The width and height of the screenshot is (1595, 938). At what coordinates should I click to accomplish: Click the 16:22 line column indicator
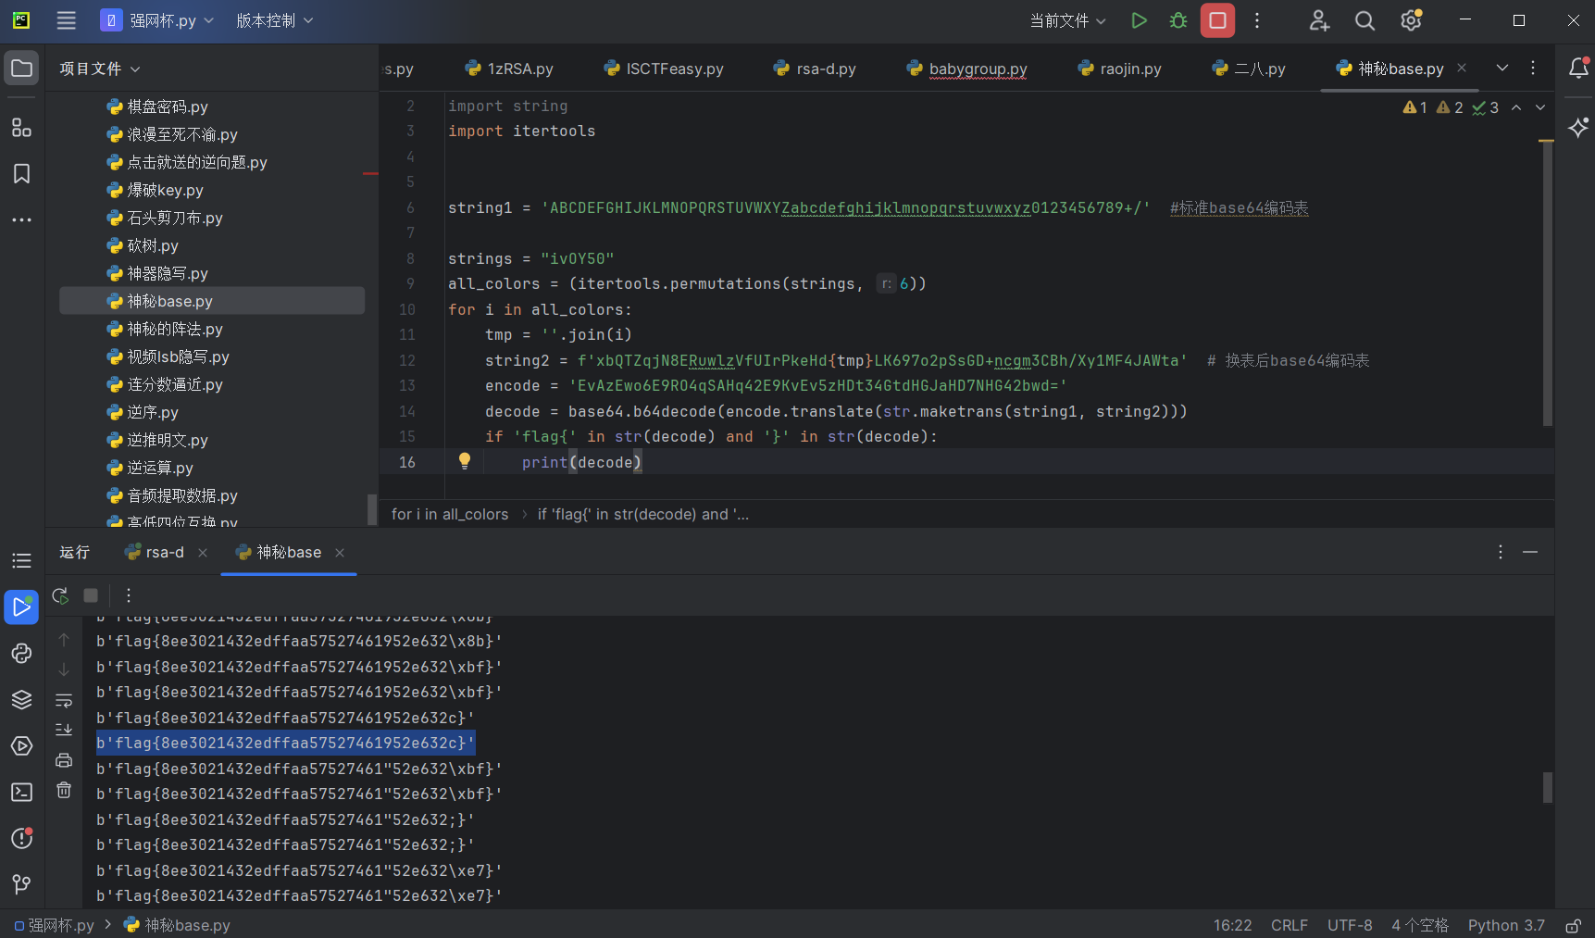1232,926
